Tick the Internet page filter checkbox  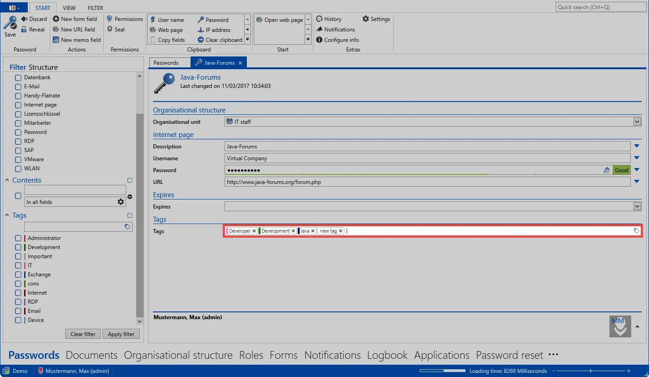point(18,105)
